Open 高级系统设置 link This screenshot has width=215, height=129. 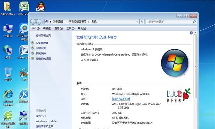tap(43, 59)
